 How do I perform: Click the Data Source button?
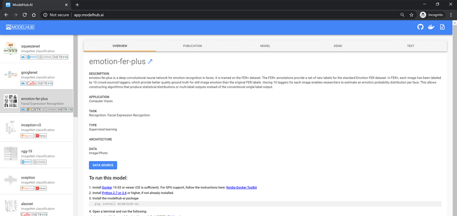point(103,165)
